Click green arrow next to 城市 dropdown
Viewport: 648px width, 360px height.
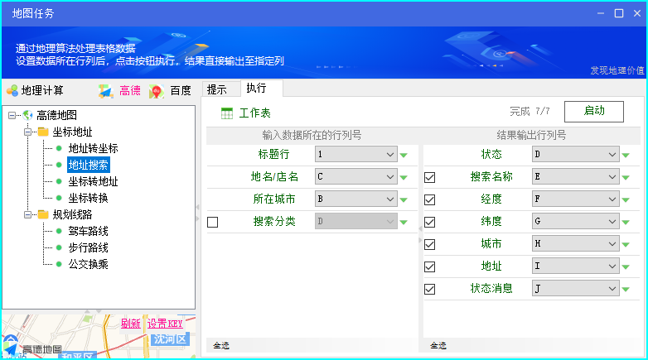pyautogui.click(x=626, y=244)
